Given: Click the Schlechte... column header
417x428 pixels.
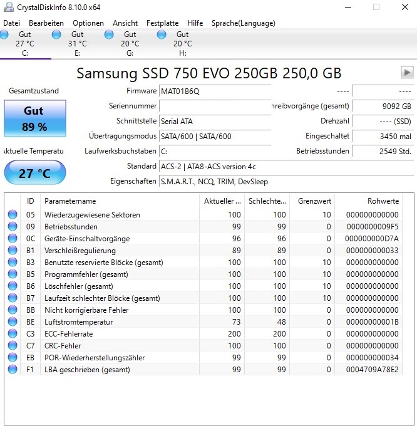Looking at the screenshot, I should pos(267,201).
